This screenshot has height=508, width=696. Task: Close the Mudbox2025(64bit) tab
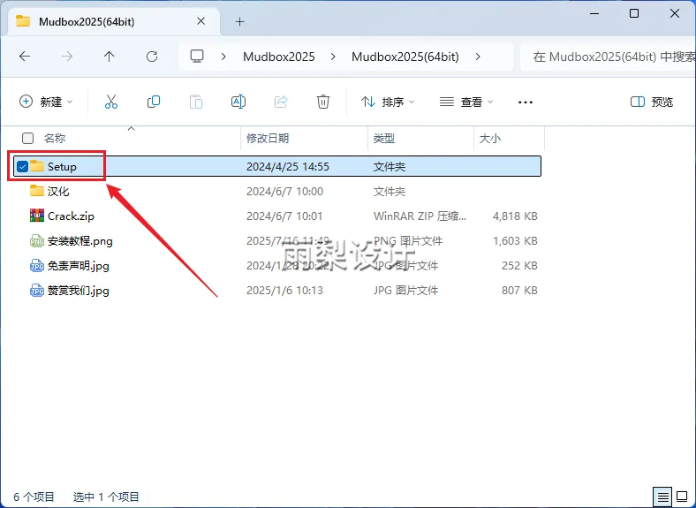201,21
